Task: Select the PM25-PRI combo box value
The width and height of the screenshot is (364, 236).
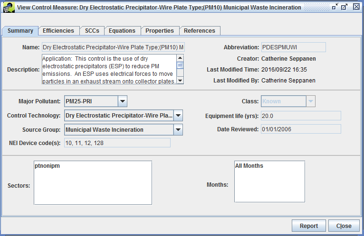Action: 91,101
